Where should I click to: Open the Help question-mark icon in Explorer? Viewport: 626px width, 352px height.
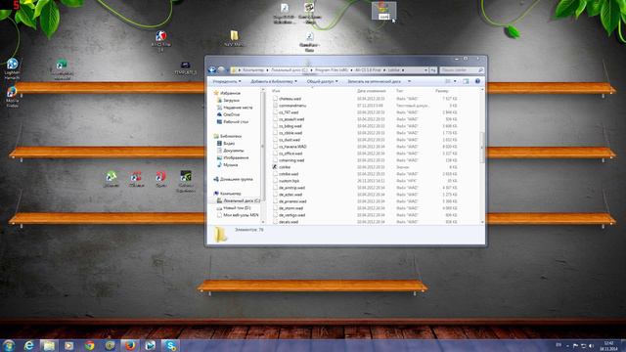(477, 81)
